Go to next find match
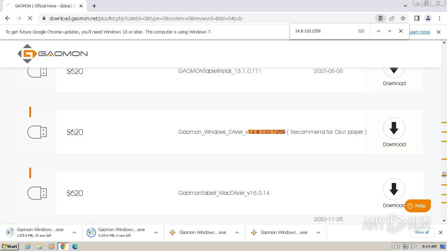 click(390, 31)
